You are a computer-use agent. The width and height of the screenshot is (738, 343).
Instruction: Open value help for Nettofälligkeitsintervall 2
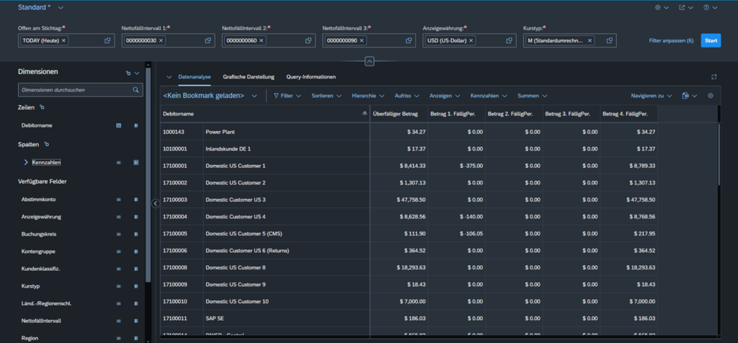308,40
